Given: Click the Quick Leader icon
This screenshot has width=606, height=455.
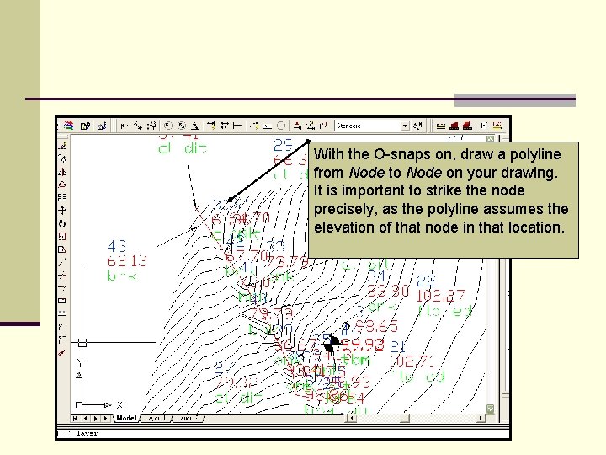Looking at the screenshot, I should (x=254, y=126).
